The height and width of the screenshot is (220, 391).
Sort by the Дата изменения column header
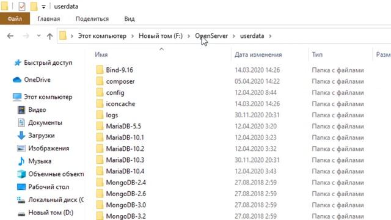(x=258, y=54)
